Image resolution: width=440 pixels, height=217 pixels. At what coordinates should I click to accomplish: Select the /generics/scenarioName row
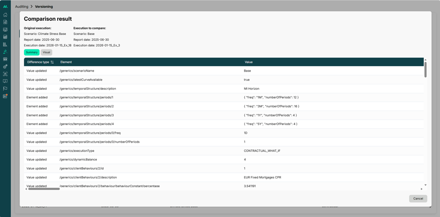point(77,71)
